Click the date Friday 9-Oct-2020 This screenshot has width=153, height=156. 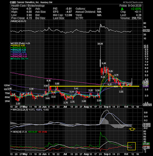[130, 5]
